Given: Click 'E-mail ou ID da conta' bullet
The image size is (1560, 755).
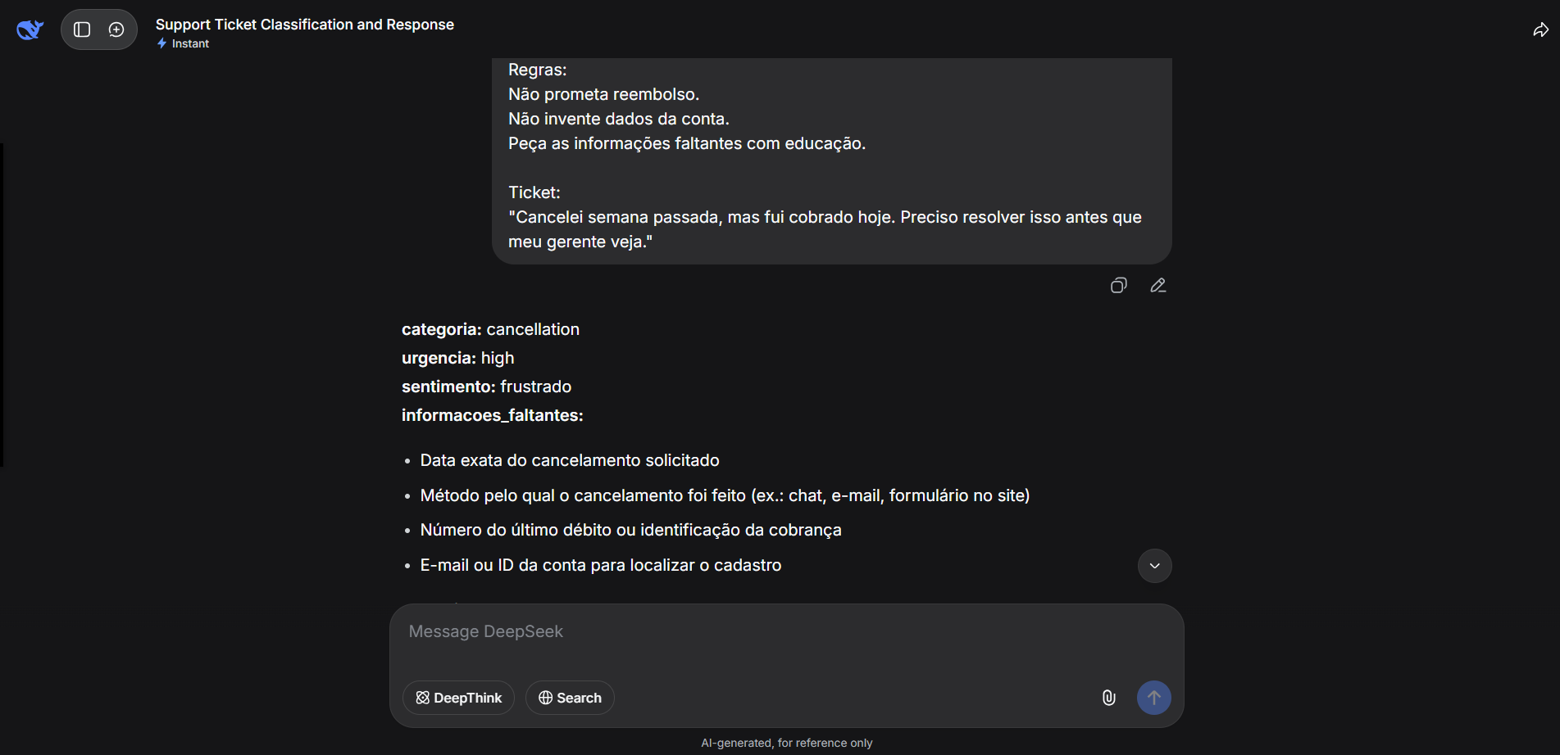Looking at the screenshot, I should click(x=600, y=565).
